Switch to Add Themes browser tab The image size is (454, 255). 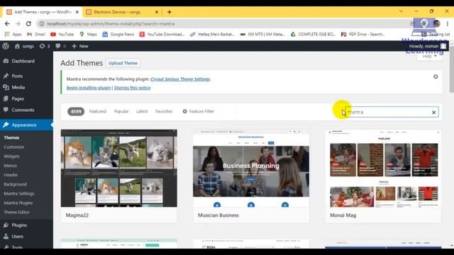click(43, 12)
